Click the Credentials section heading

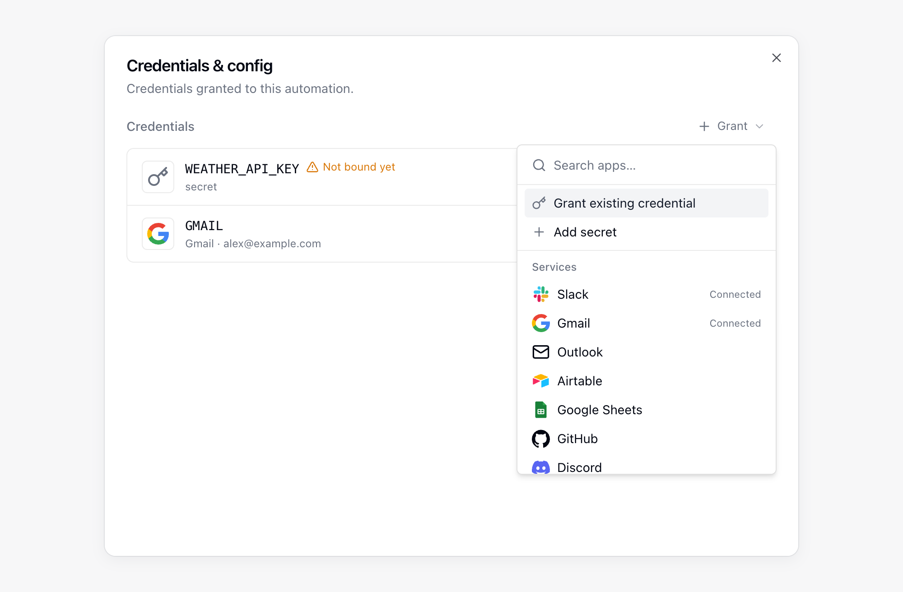point(160,126)
